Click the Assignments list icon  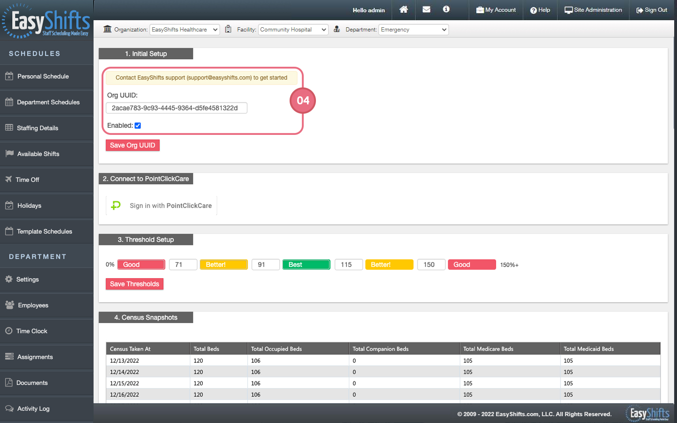pyautogui.click(x=9, y=357)
